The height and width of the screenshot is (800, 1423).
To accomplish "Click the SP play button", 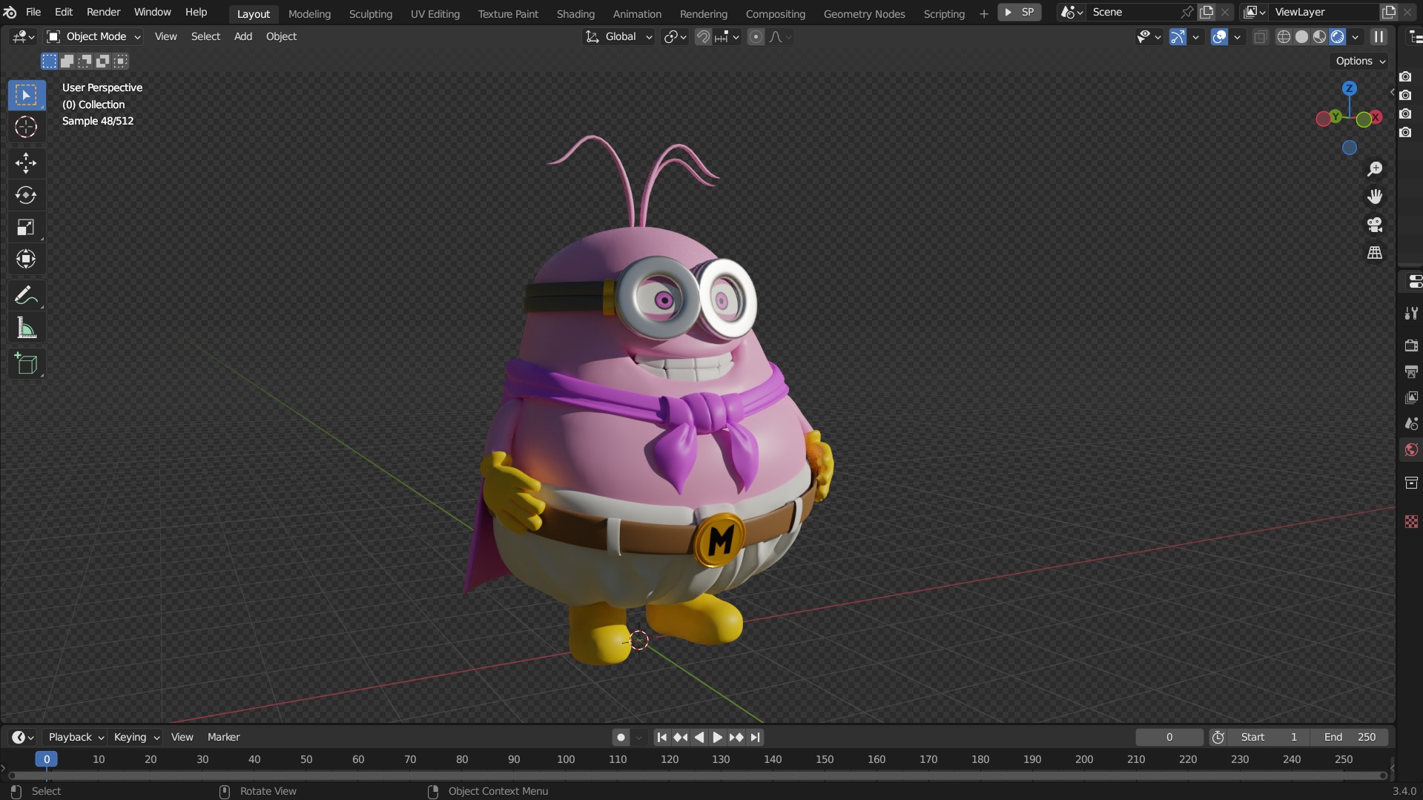I will 1019,12.
